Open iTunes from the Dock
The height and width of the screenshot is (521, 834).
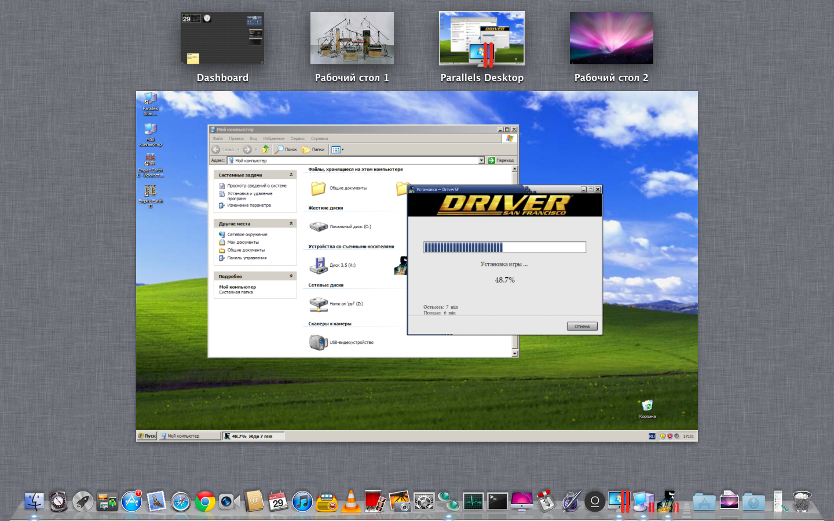(x=302, y=501)
